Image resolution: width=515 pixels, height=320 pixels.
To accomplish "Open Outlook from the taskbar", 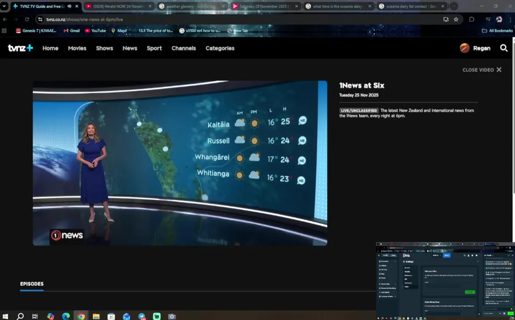I will pyautogui.click(x=126, y=316).
